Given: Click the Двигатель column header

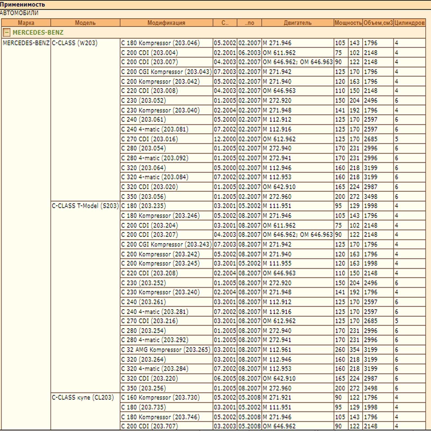Looking at the screenshot, I should pos(297,23).
